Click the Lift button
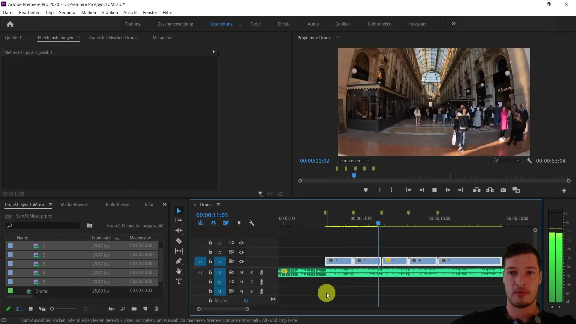This screenshot has width=576, height=324. click(x=477, y=190)
